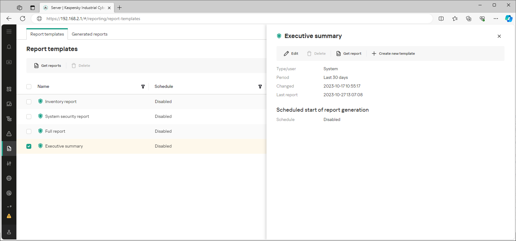Click Edit in Executive summary panel
The height and width of the screenshot is (241, 516).
[x=291, y=54]
